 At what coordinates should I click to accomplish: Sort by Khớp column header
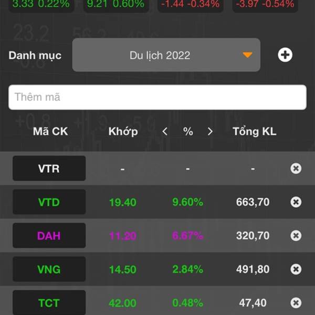click(123, 132)
